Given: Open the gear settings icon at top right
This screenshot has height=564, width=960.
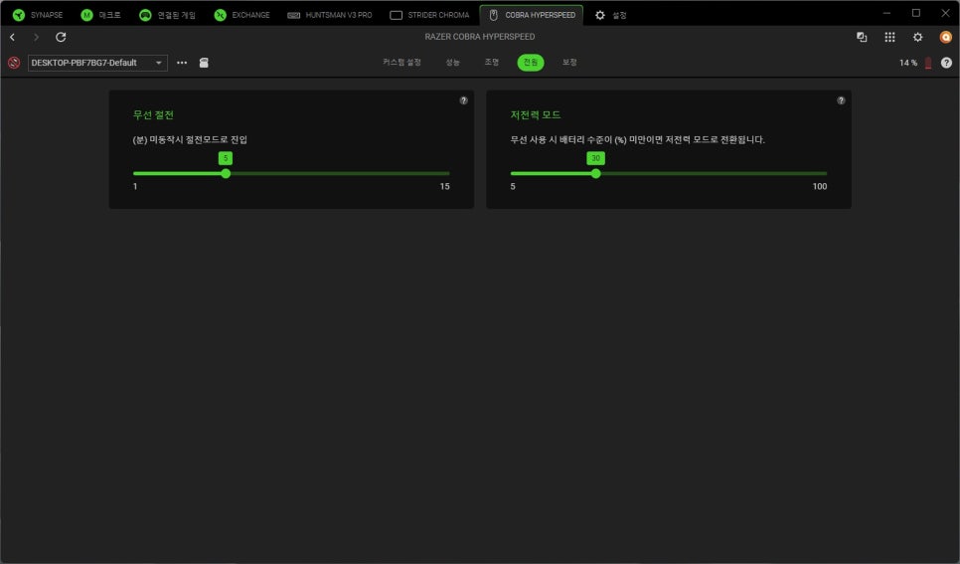Looking at the screenshot, I should pyautogui.click(x=917, y=38).
